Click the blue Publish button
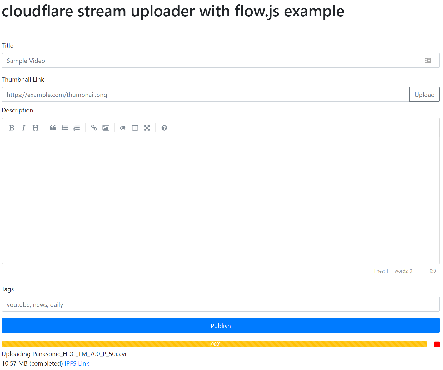Image resolution: width=443 pixels, height=370 pixels. coord(221,325)
